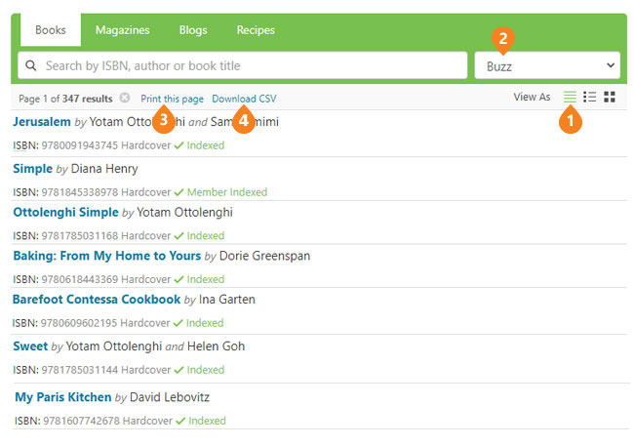Click ISBN 9781785031144

point(80,370)
